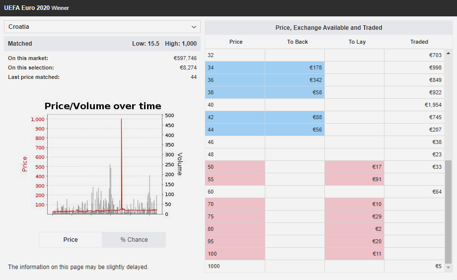The width and height of the screenshot is (457, 280).
Task: Click the Matched label
Action: pyautogui.click(x=20, y=44)
